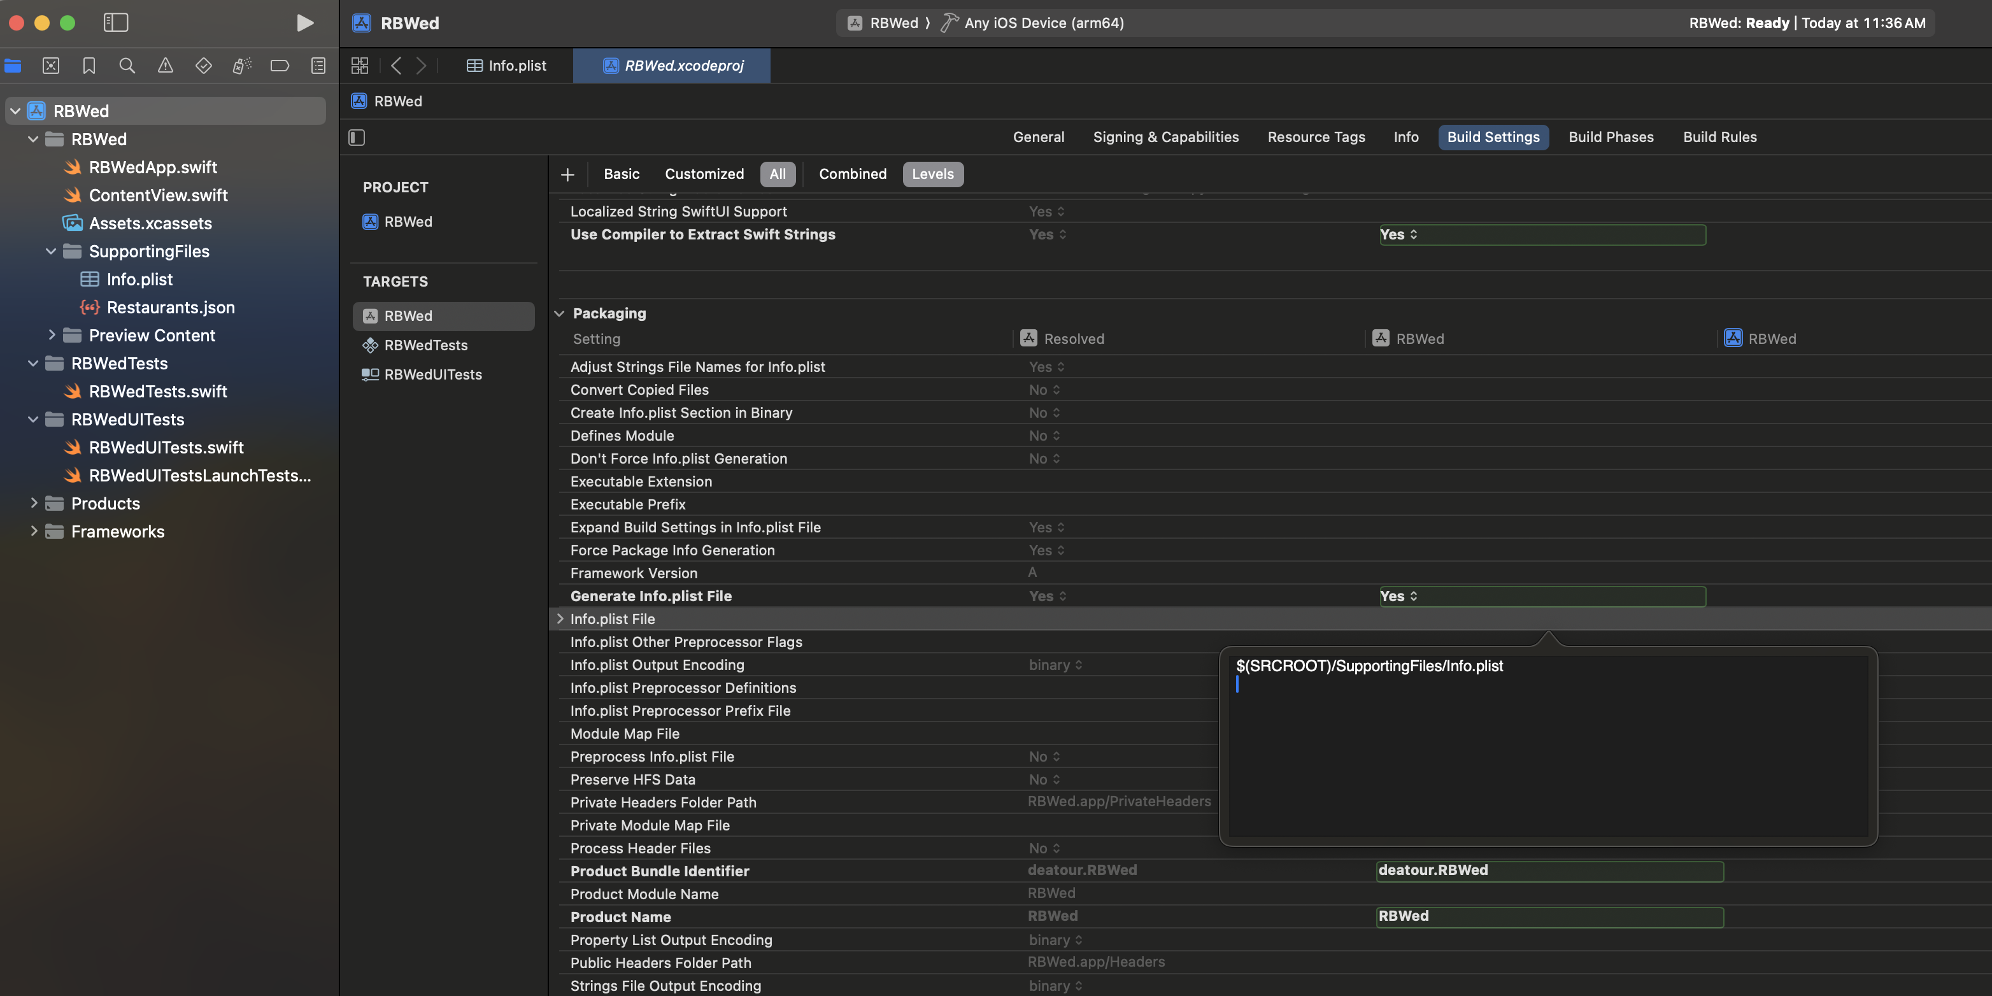Open Assets.xcassets catalog

click(x=150, y=223)
